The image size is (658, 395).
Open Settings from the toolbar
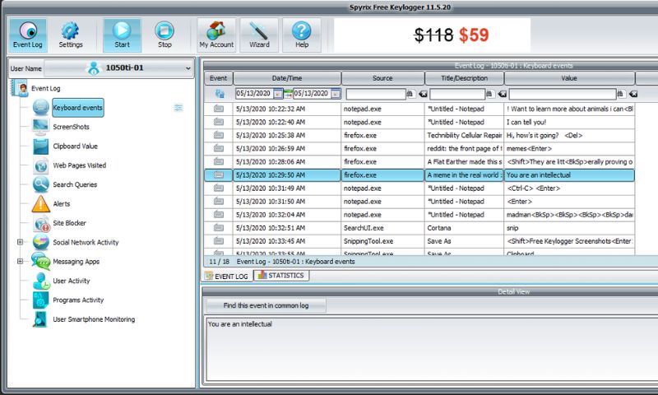pos(71,35)
